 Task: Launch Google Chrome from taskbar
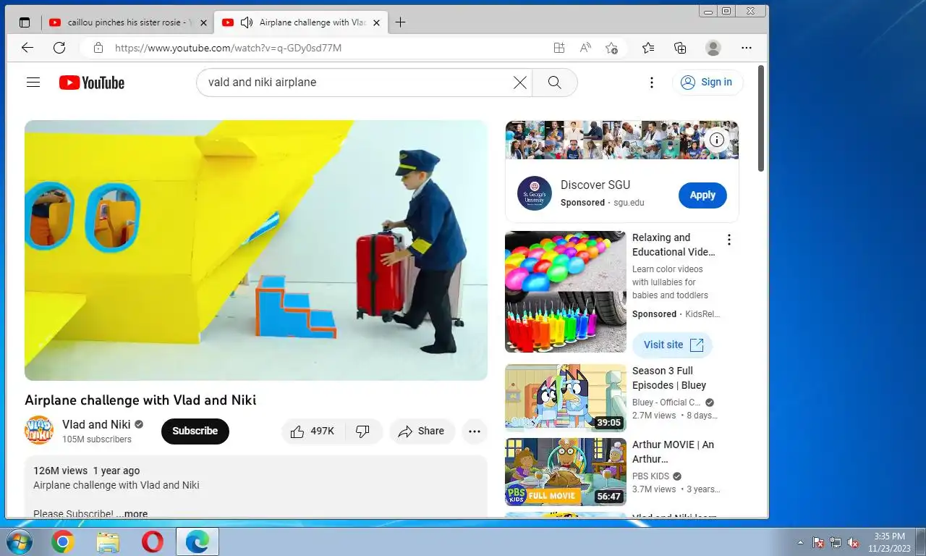point(63,542)
